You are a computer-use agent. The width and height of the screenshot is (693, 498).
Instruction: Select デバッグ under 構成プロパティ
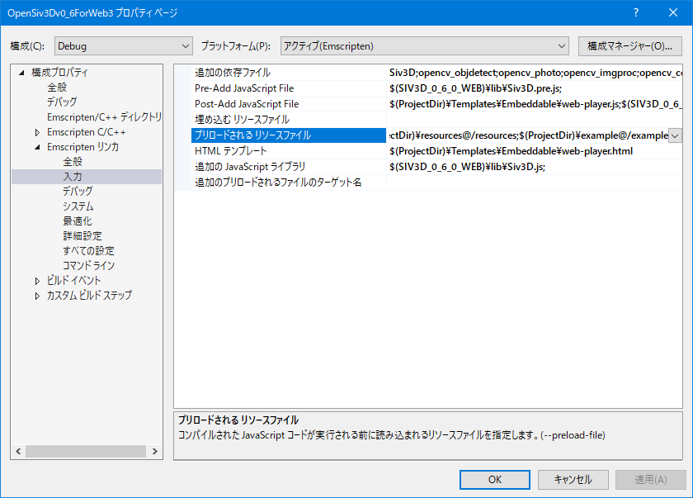[62, 102]
